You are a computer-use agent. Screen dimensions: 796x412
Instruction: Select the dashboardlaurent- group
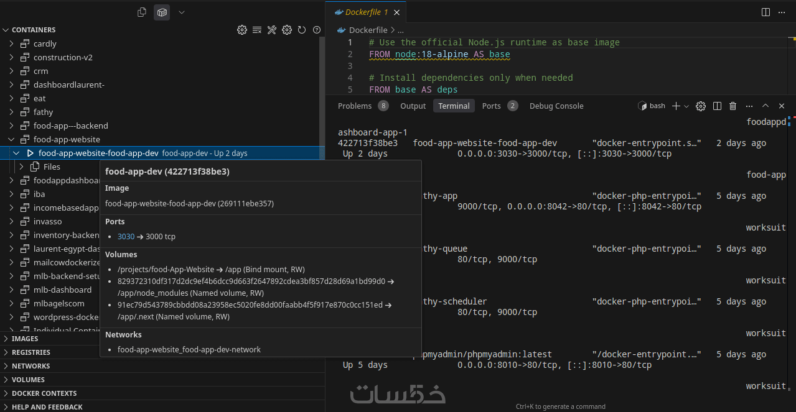pos(68,85)
